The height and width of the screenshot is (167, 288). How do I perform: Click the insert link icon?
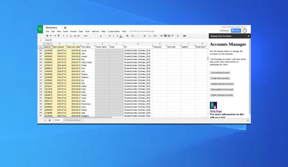click(162, 36)
